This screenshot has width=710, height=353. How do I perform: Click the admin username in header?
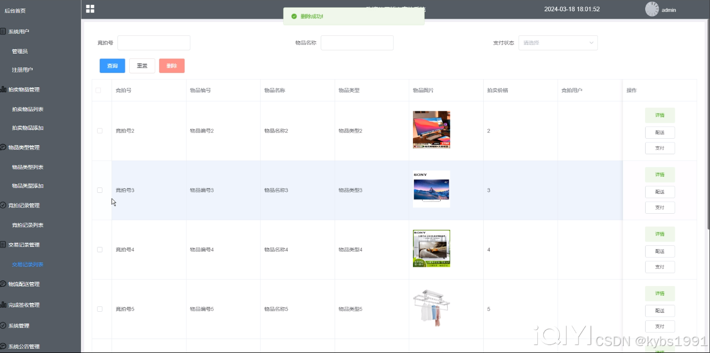(669, 10)
